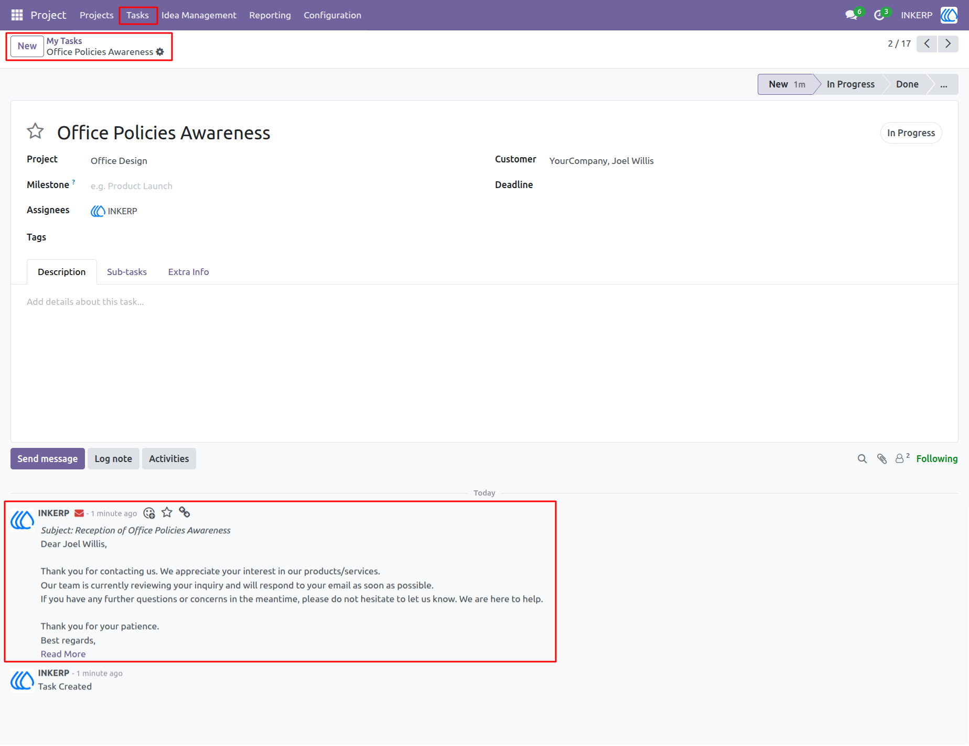The width and height of the screenshot is (969, 746).
Task: Go back to My Tasks breadcrumb
Action: 64,41
